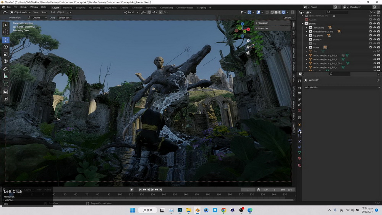Activate the Scale tool
Screen dimensions: 382x215
(6, 54)
